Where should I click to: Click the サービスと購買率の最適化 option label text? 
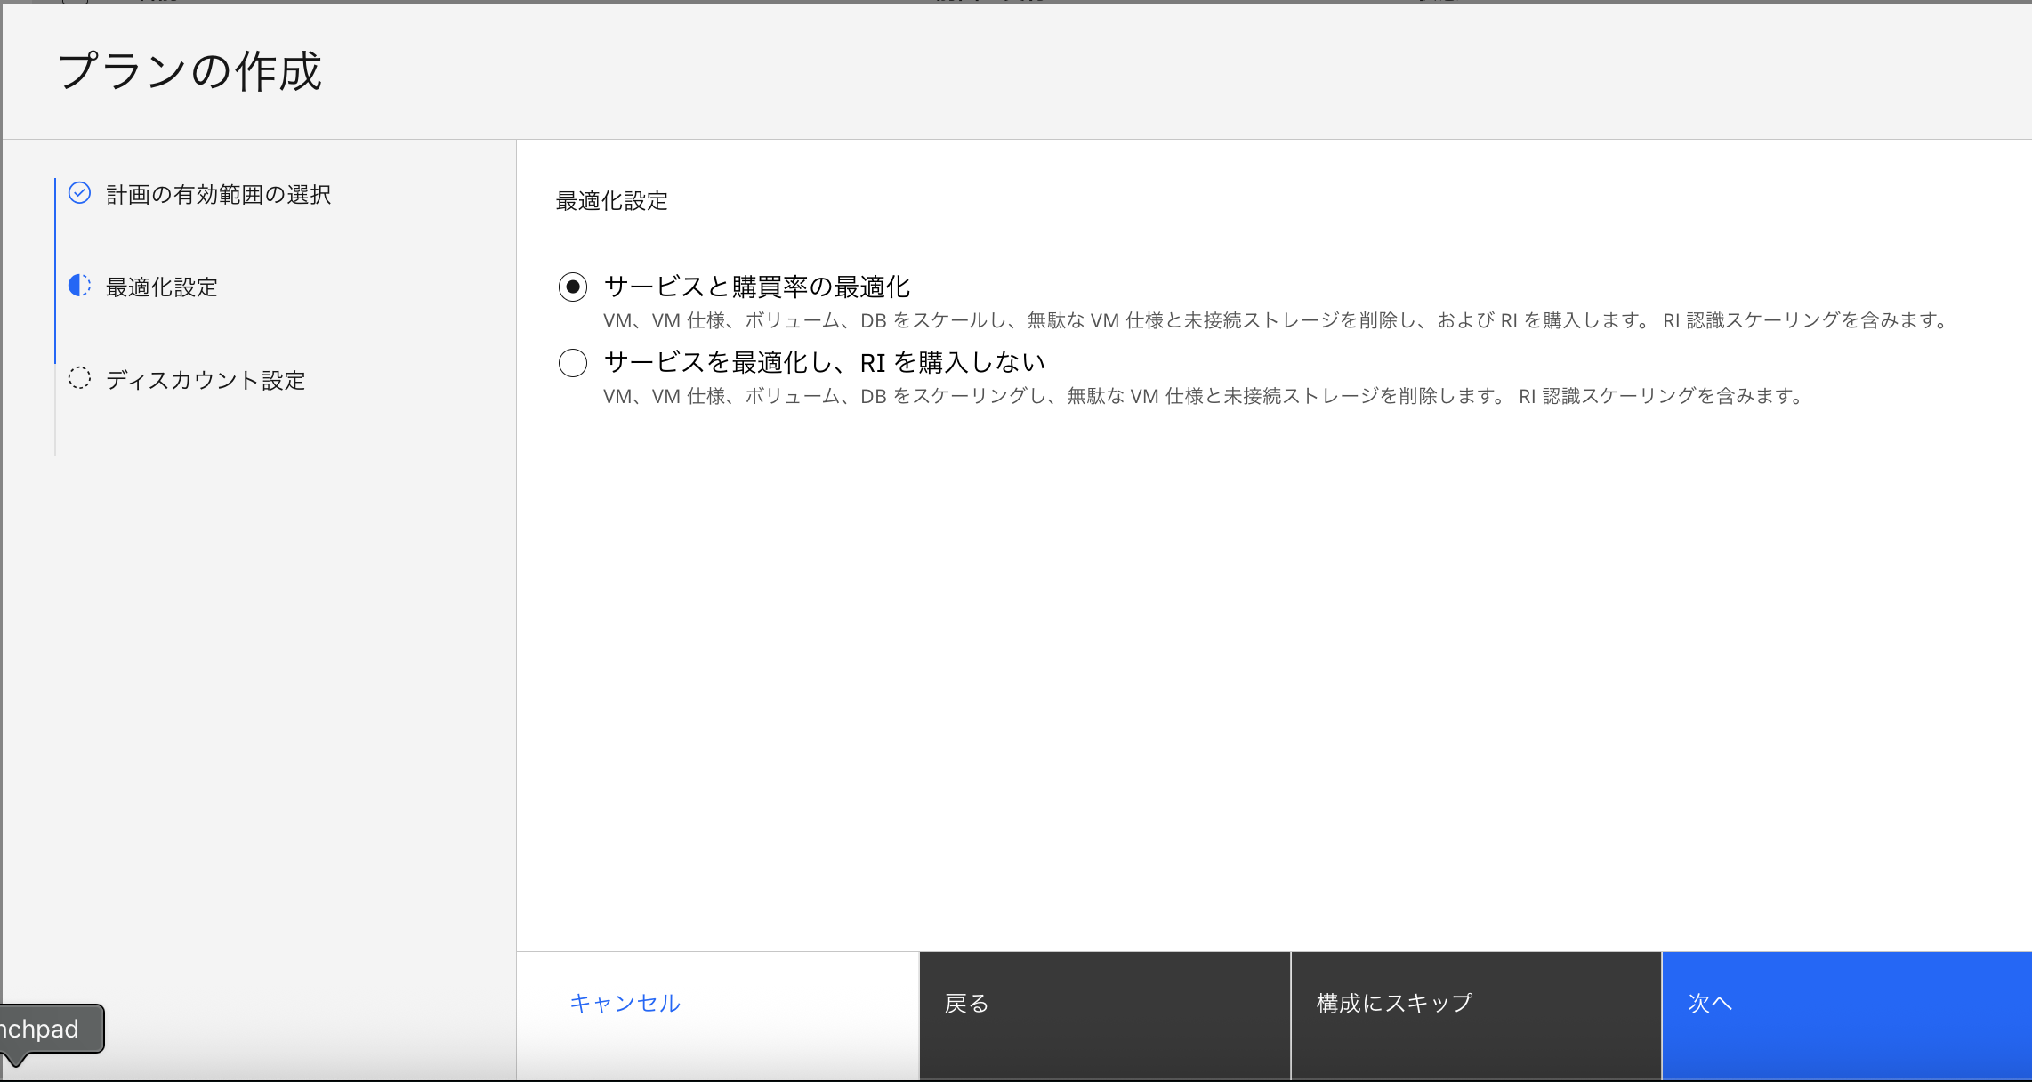[x=756, y=287]
